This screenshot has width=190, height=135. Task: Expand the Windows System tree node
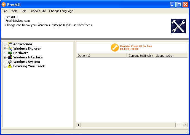coord(5,62)
